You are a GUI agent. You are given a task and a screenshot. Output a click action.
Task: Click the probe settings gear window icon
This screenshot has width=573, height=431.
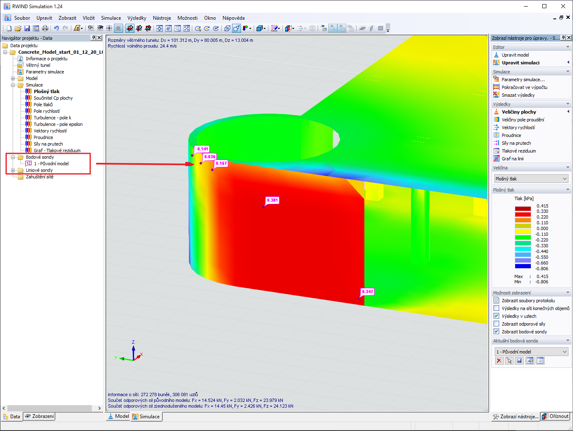pos(540,361)
